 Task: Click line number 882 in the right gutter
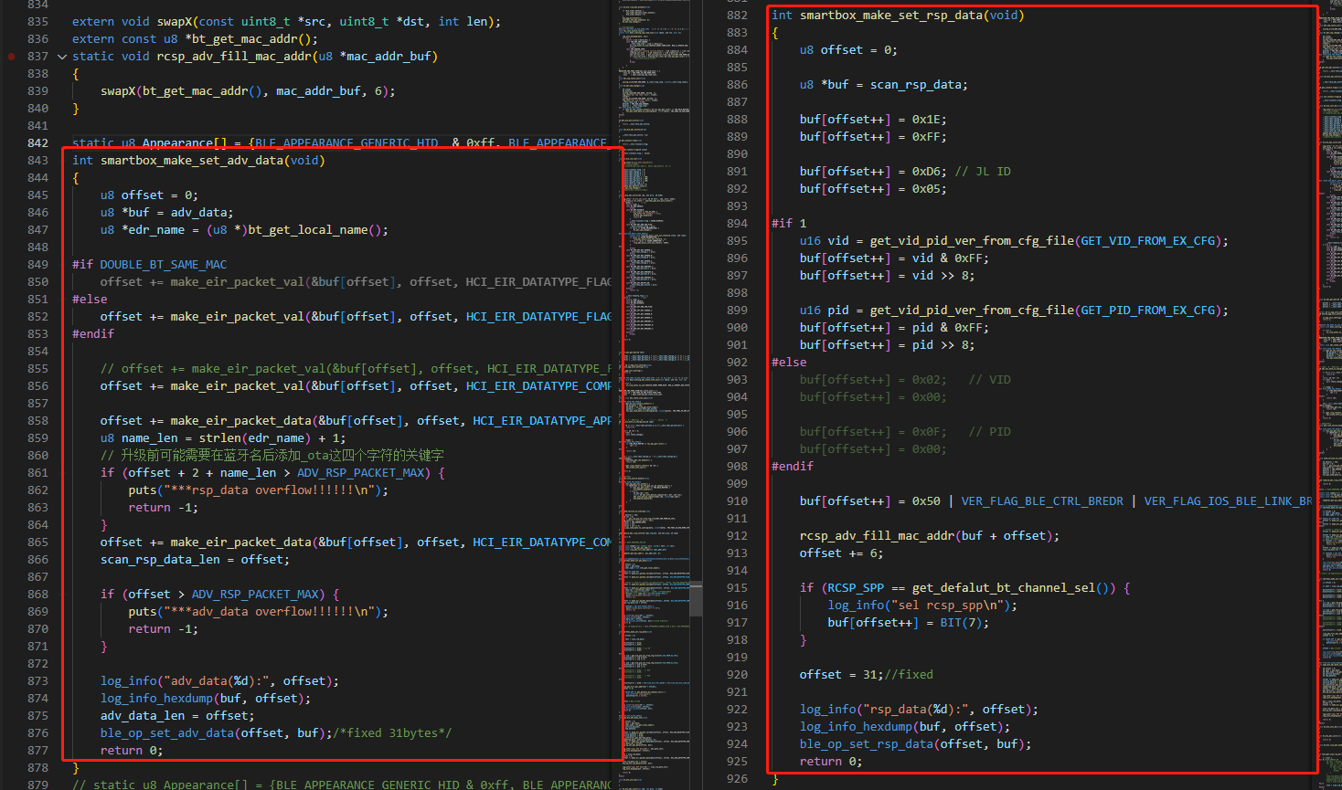(737, 16)
